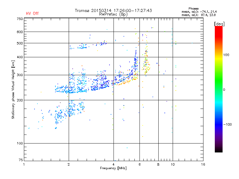
Task: Click the y-axis '300' tick label
Action: (20, 75)
